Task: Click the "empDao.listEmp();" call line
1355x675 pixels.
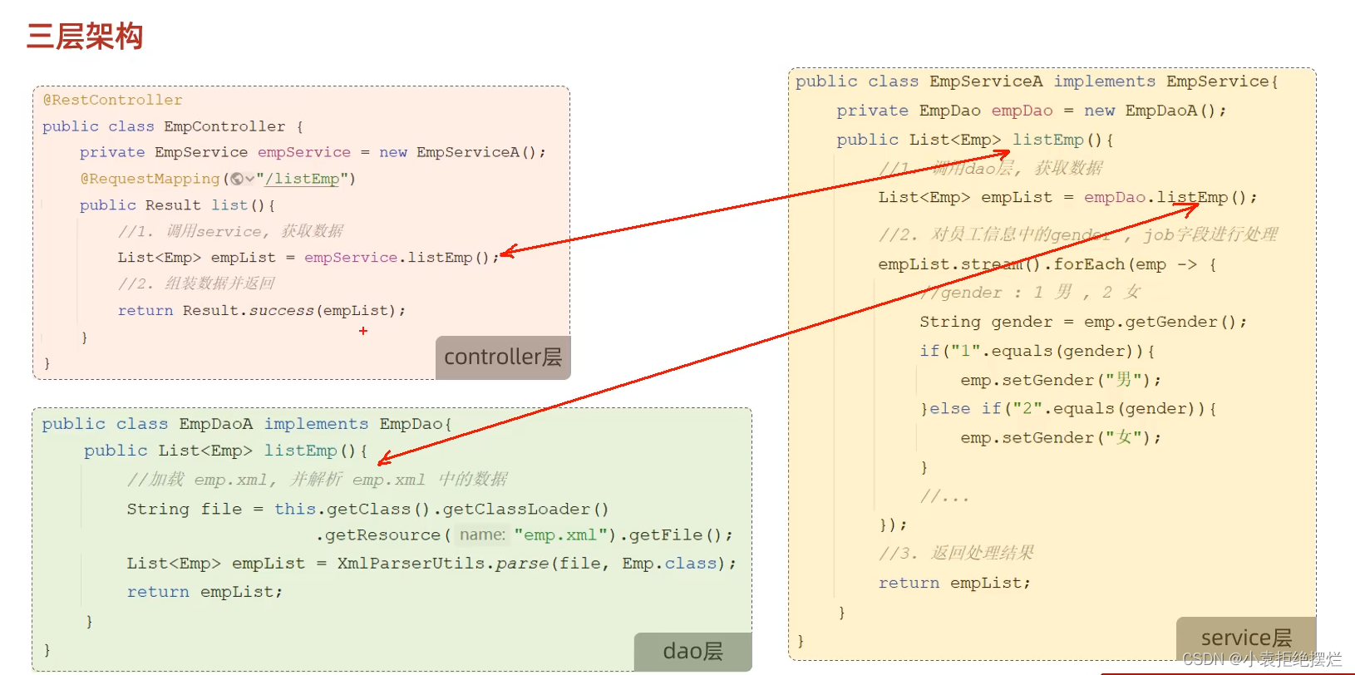Action: 1068,197
